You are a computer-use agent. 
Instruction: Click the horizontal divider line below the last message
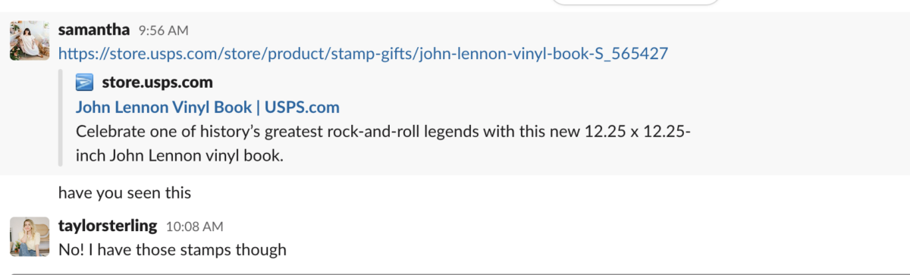click(x=455, y=273)
